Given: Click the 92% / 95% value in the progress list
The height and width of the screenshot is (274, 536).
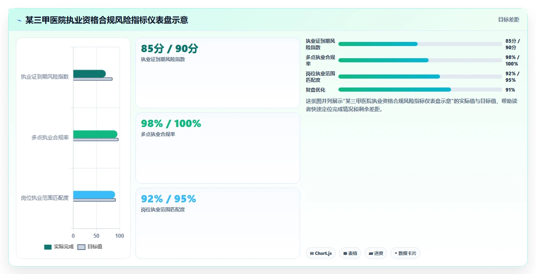Looking at the screenshot, I should tap(512, 77).
